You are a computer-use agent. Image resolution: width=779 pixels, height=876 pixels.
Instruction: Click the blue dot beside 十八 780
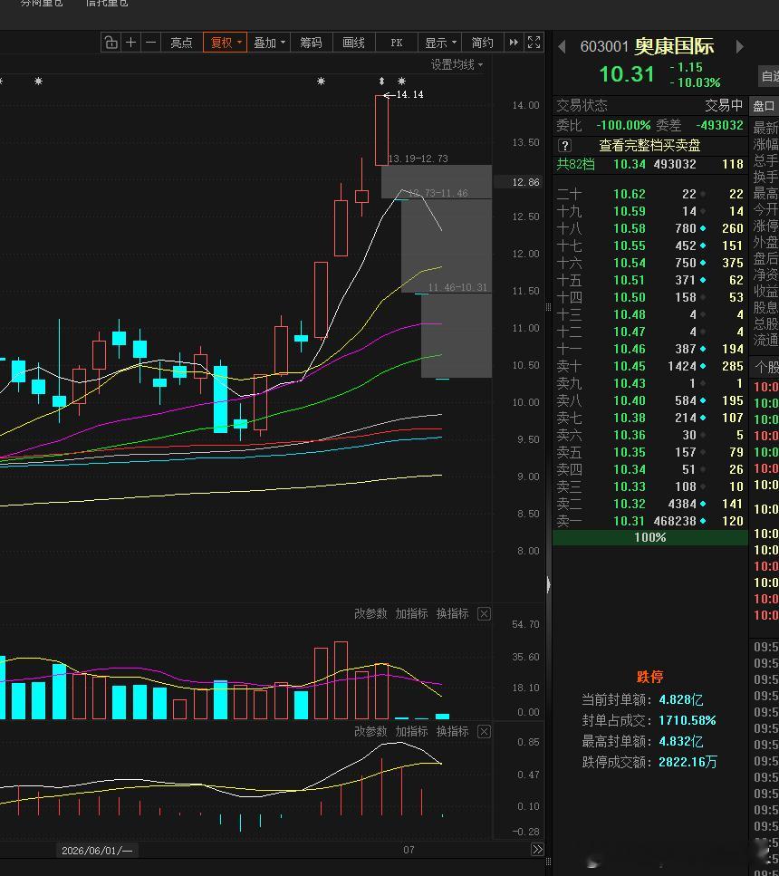tap(702, 228)
